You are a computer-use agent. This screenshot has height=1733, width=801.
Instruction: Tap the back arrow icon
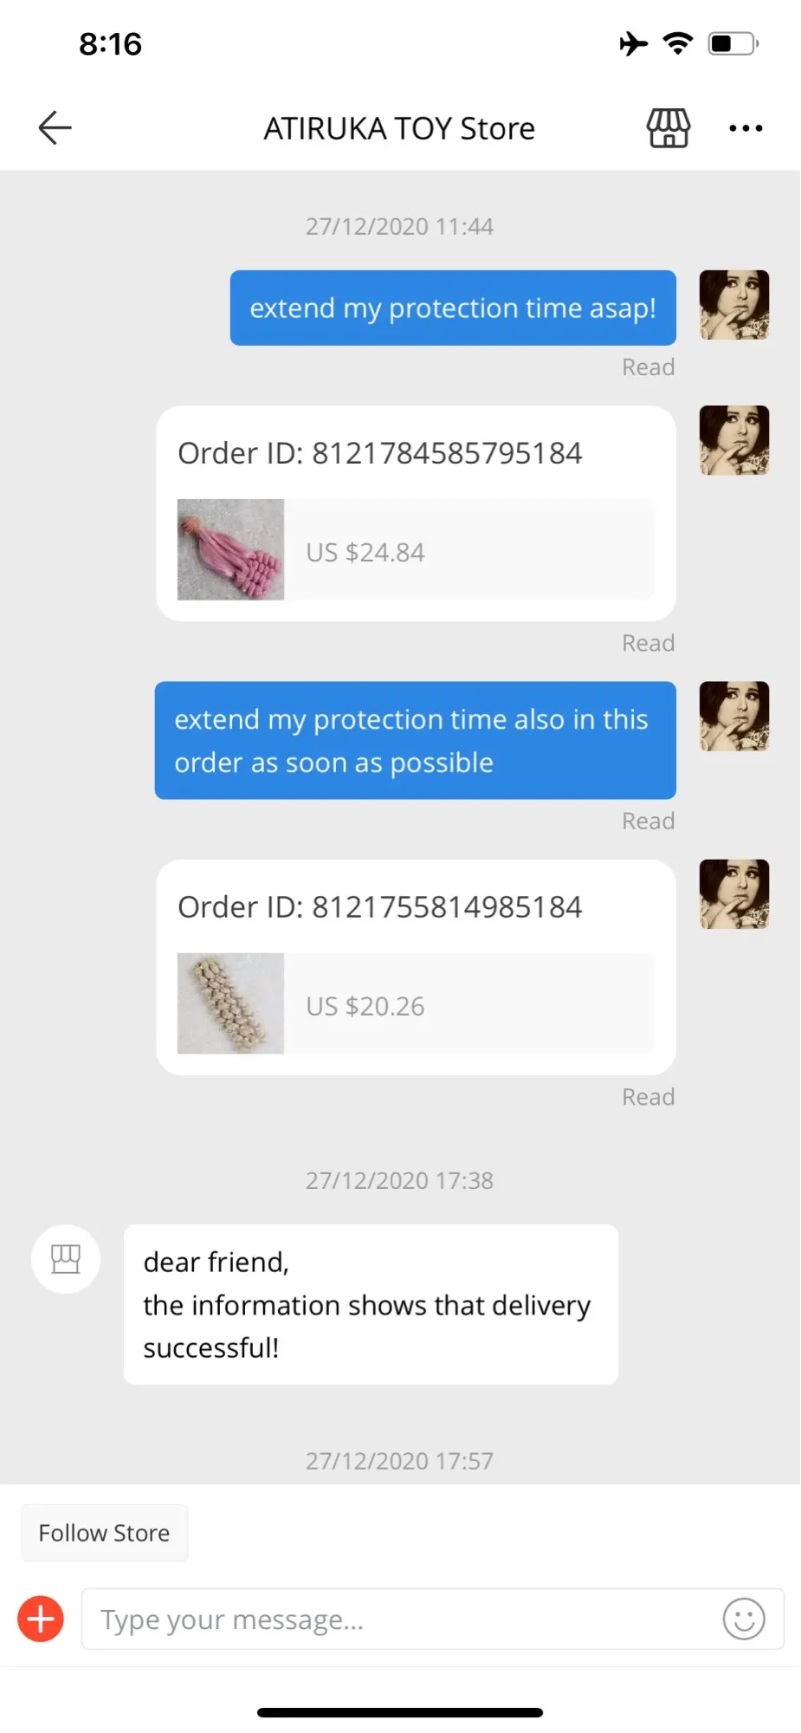click(x=55, y=128)
